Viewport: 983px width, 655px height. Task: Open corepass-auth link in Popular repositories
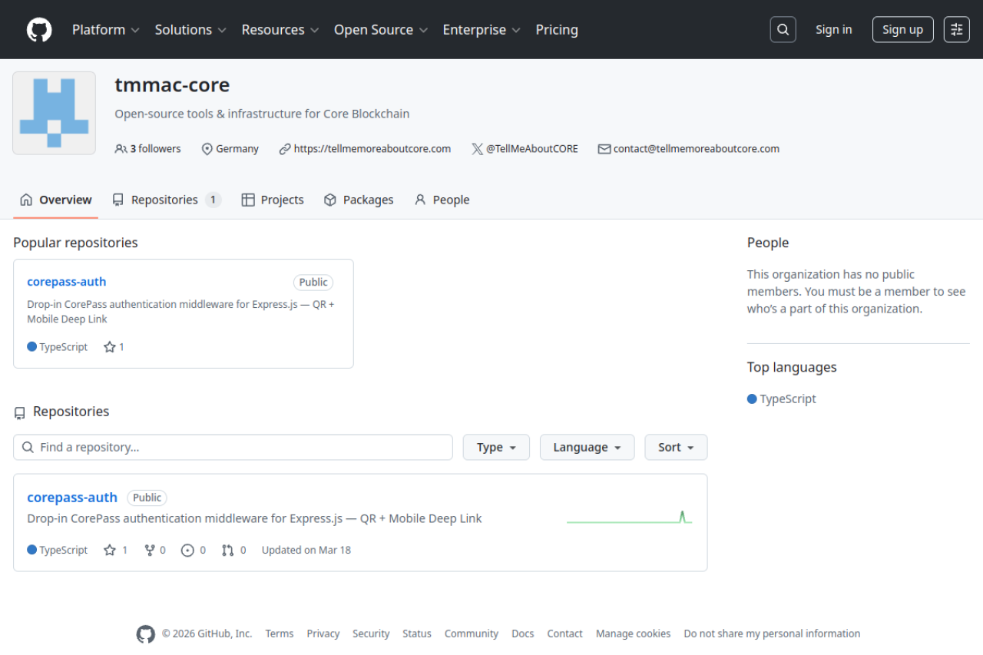[67, 282]
